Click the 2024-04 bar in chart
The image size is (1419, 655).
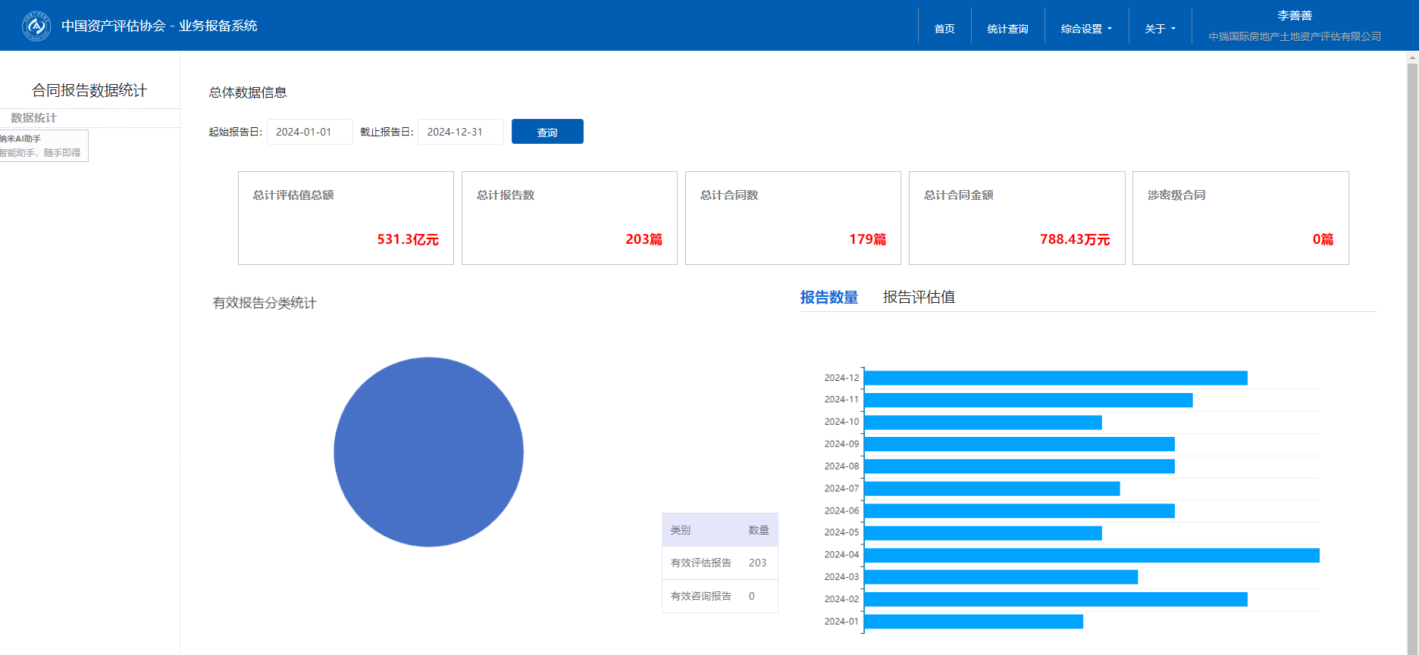[x=1091, y=556]
